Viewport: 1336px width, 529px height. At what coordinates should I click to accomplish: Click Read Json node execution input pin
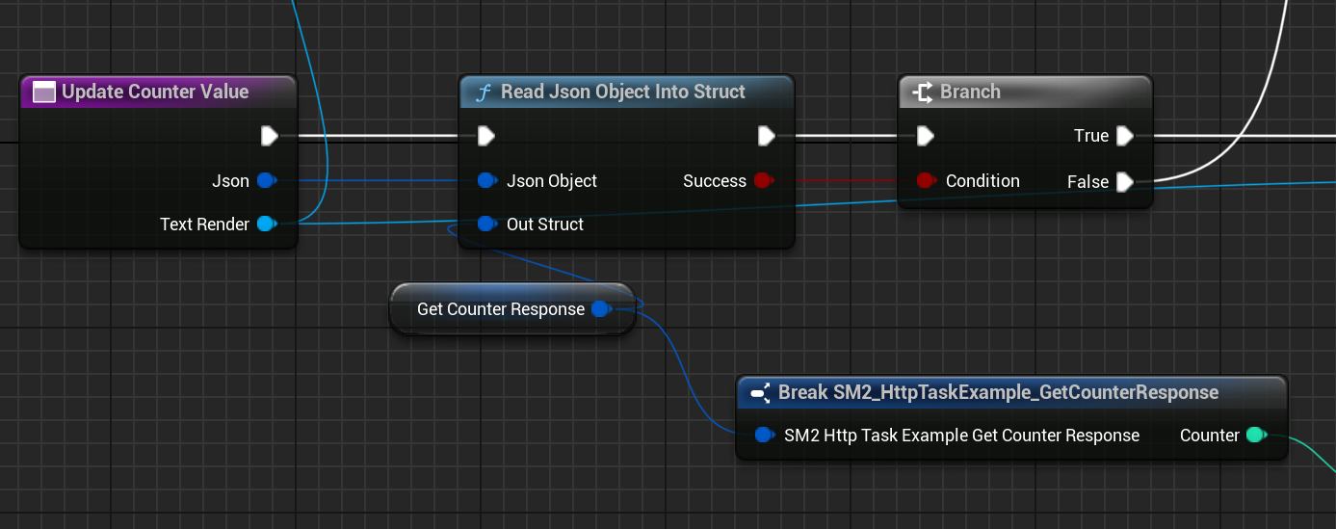click(x=486, y=136)
